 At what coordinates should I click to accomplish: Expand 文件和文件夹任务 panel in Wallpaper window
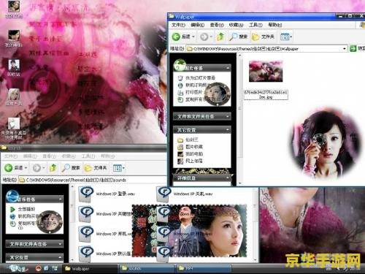click(228, 116)
